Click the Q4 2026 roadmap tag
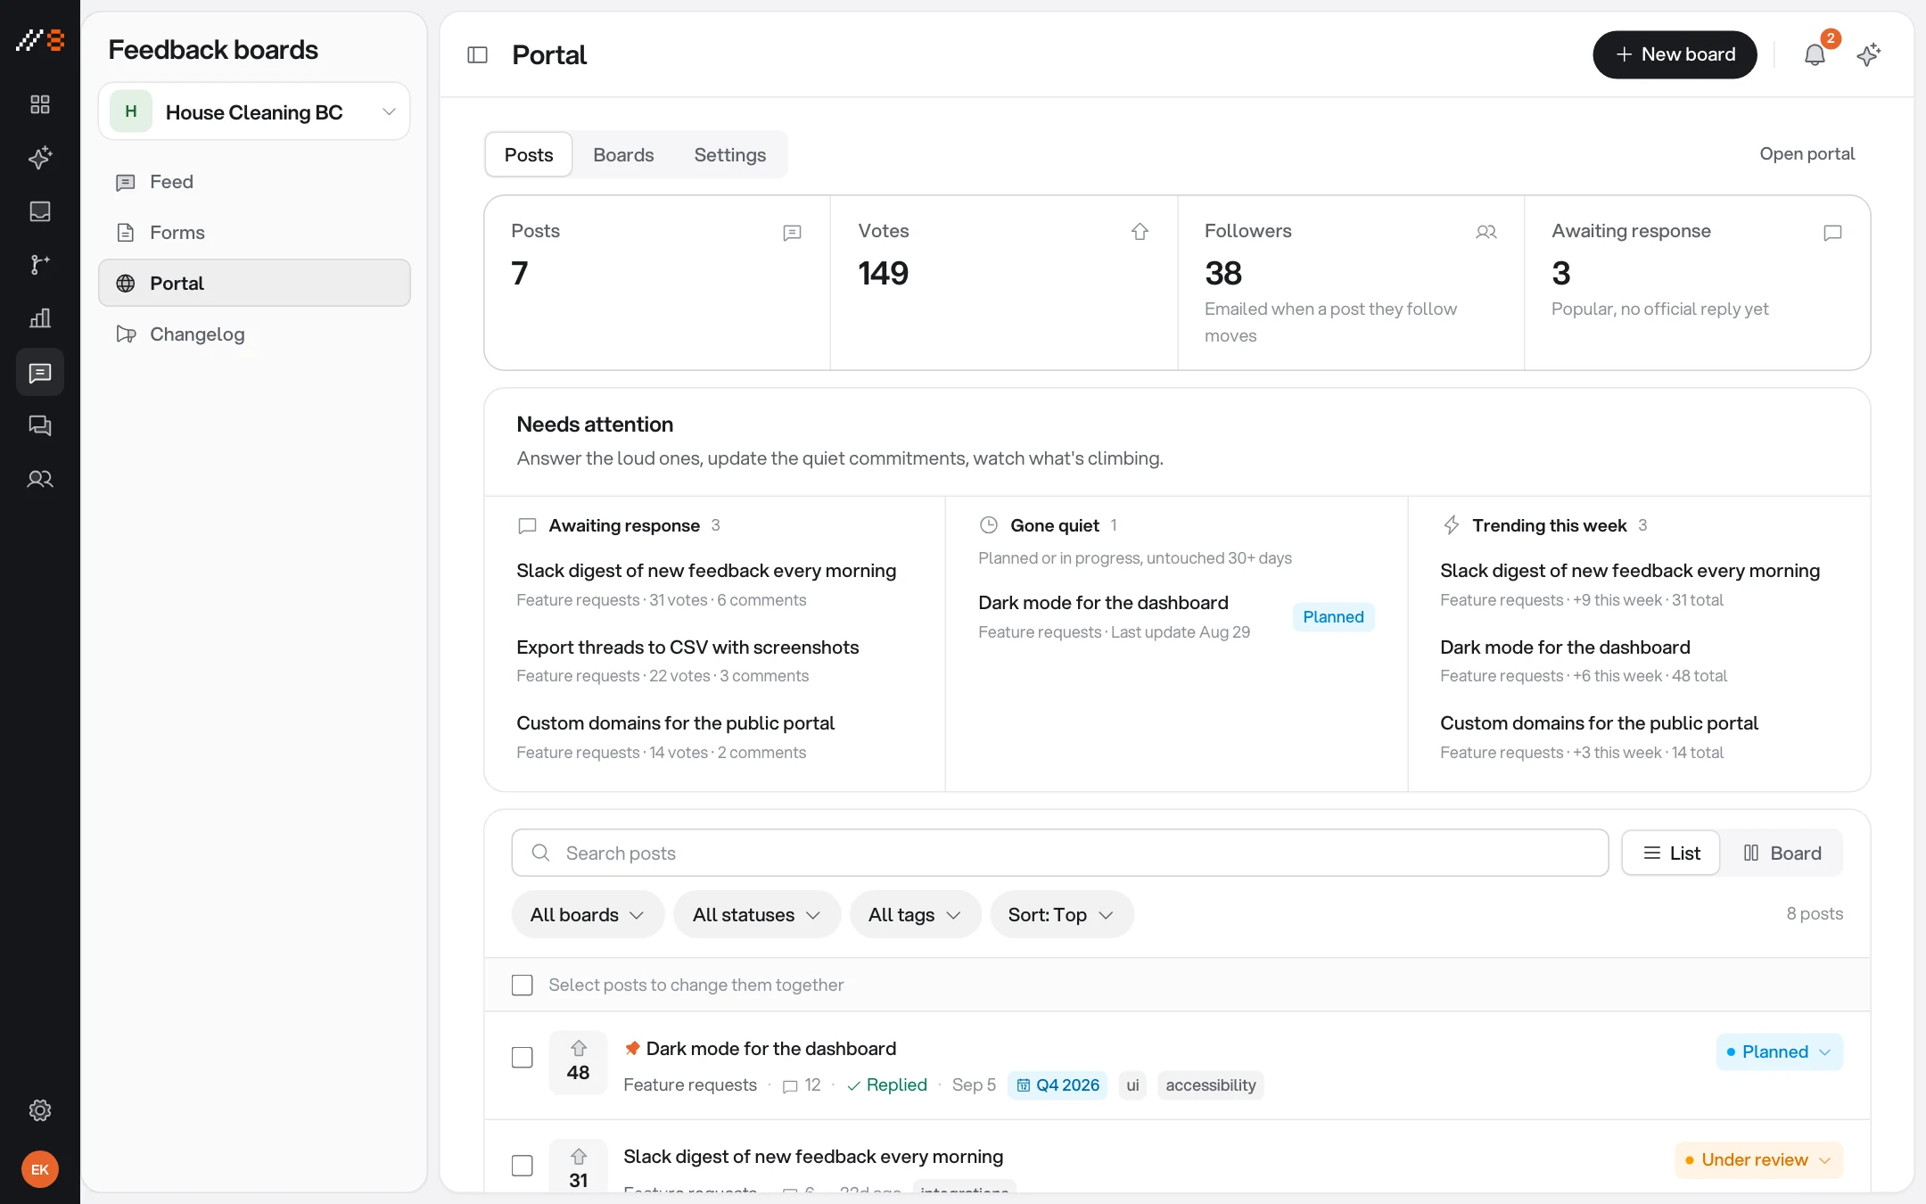 (1058, 1085)
